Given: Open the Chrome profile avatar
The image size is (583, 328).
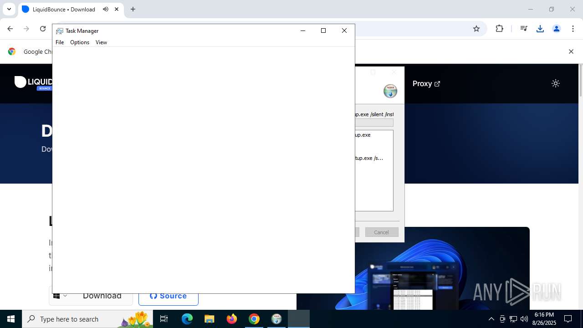Looking at the screenshot, I should [556, 29].
